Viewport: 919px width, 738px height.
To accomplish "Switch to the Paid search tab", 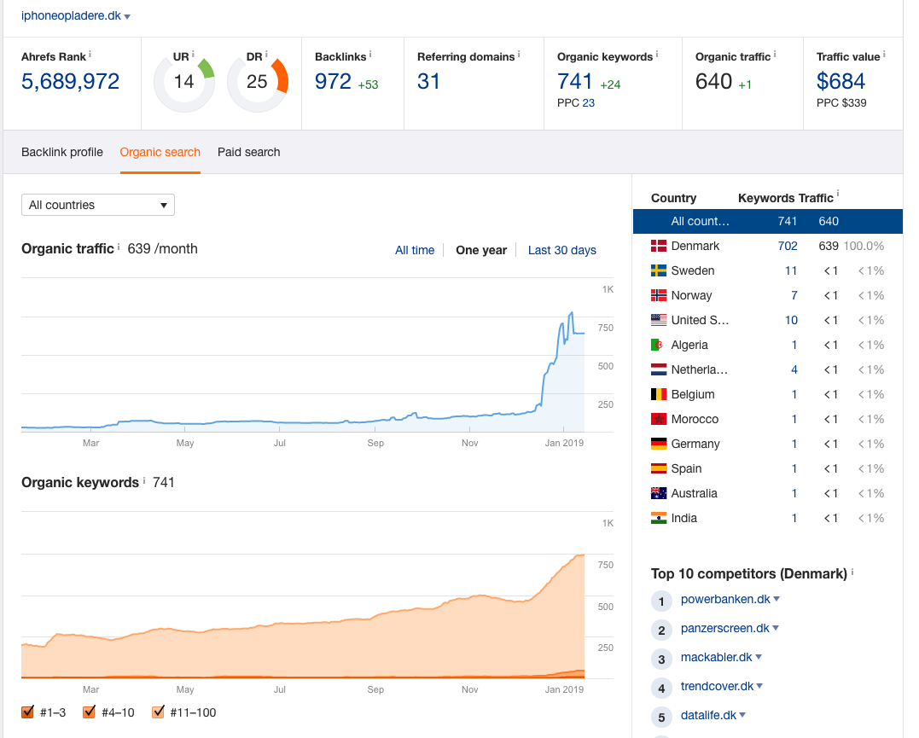I will [248, 152].
